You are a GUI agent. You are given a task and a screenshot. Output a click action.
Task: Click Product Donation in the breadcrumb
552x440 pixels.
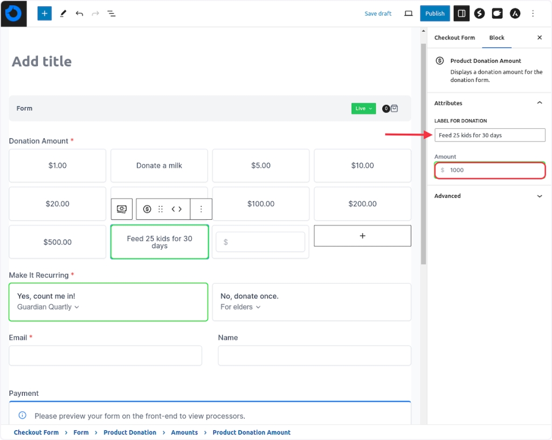[x=130, y=432]
